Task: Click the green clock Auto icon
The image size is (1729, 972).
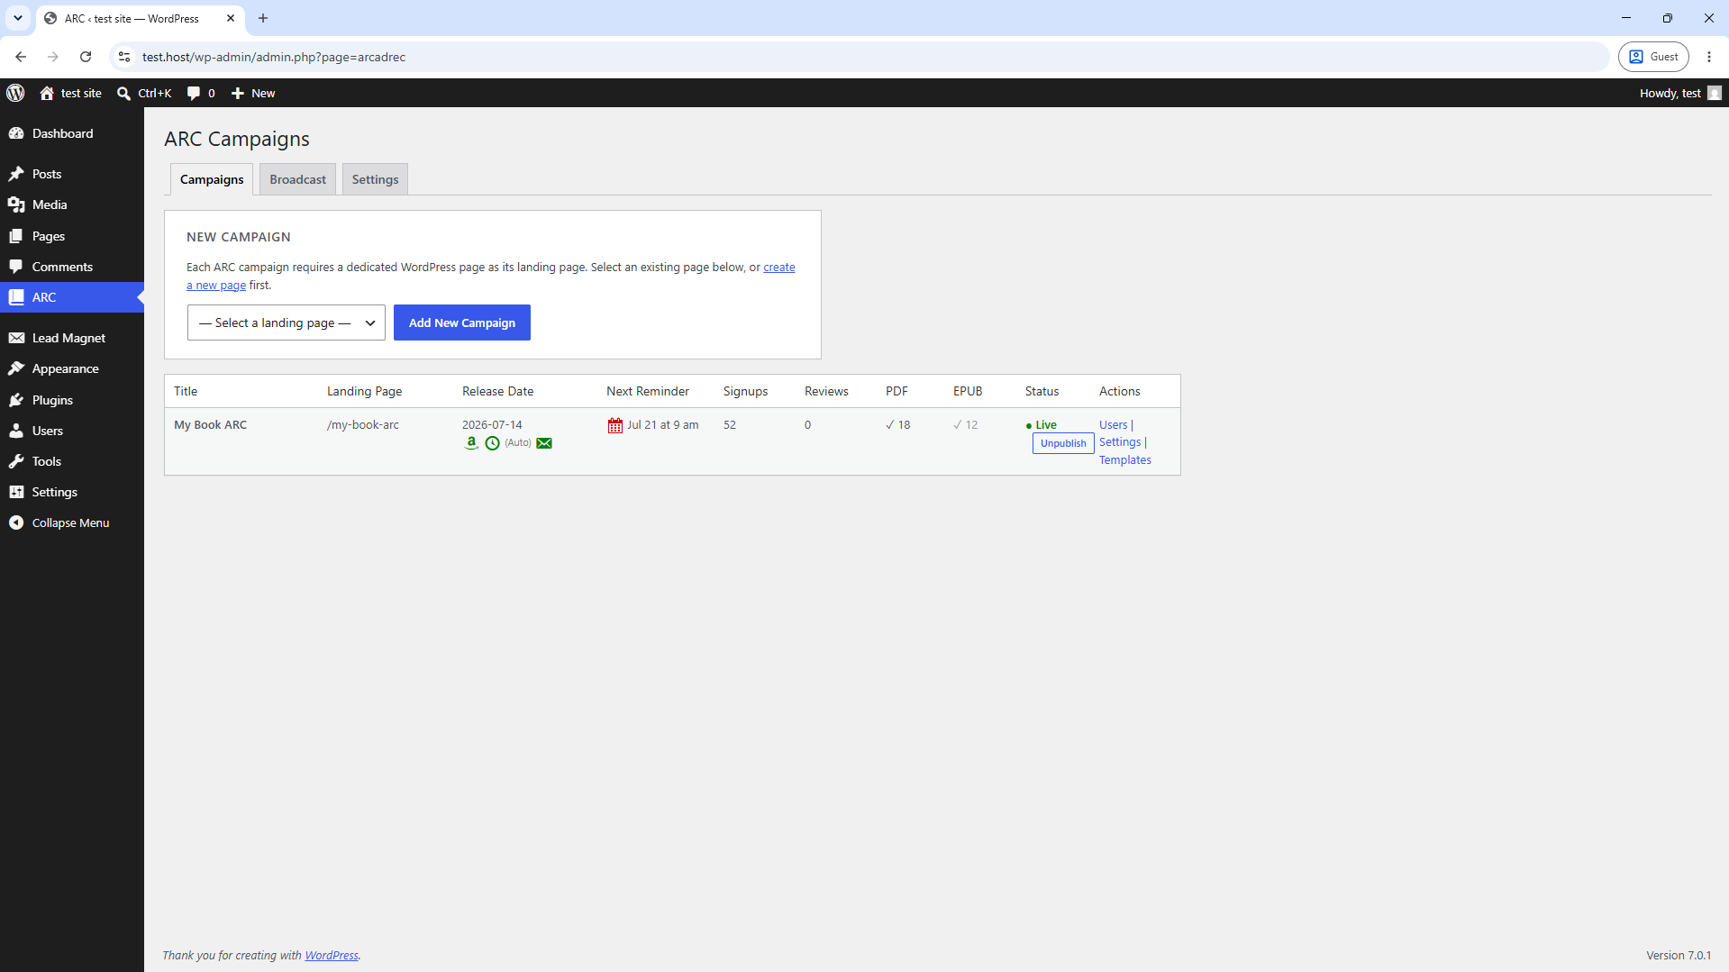Action: coord(492,443)
